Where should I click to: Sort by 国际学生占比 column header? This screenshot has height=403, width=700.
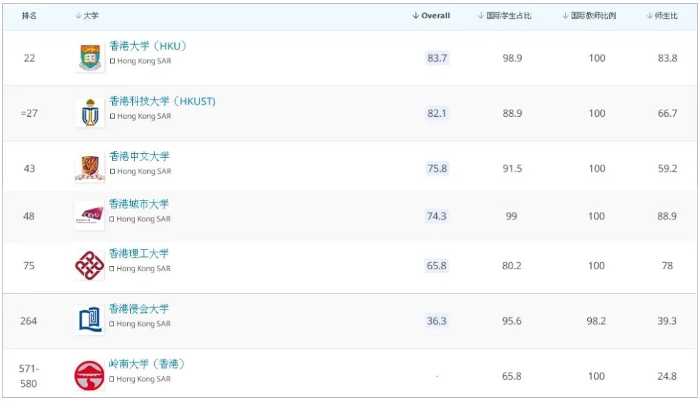[x=504, y=16]
